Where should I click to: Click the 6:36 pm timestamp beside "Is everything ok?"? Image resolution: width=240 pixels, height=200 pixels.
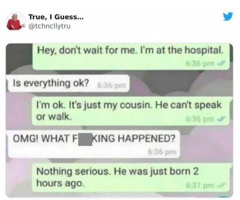[x=112, y=85]
